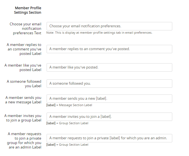Click bold '[label]' before Message Section Label

(x=51, y=105)
